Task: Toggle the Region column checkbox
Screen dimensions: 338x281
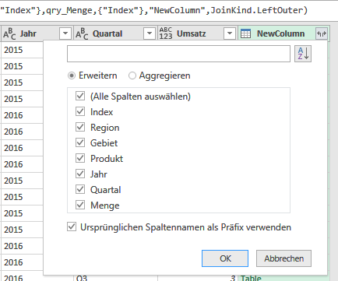Action: pyautogui.click(x=80, y=127)
